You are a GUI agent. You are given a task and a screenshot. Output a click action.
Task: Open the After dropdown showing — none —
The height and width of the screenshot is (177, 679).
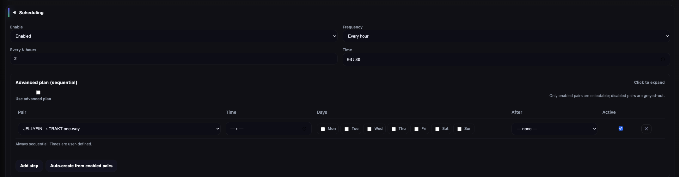554,129
